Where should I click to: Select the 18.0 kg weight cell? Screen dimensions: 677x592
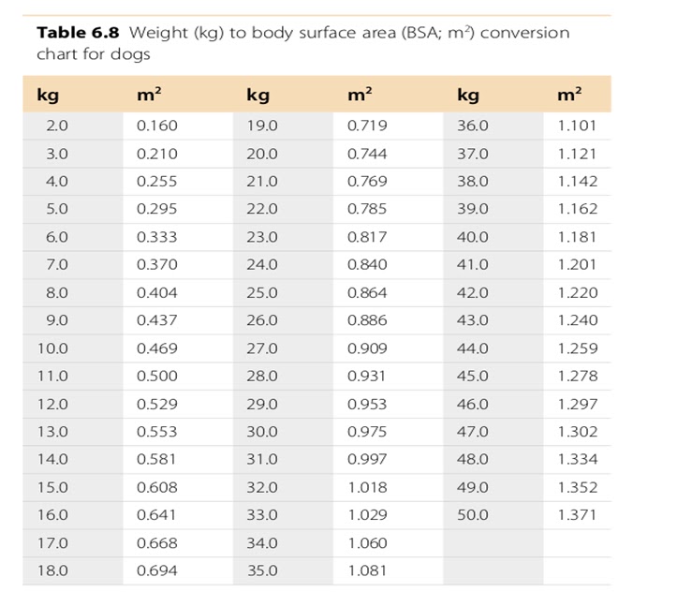[x=53, y=570]
